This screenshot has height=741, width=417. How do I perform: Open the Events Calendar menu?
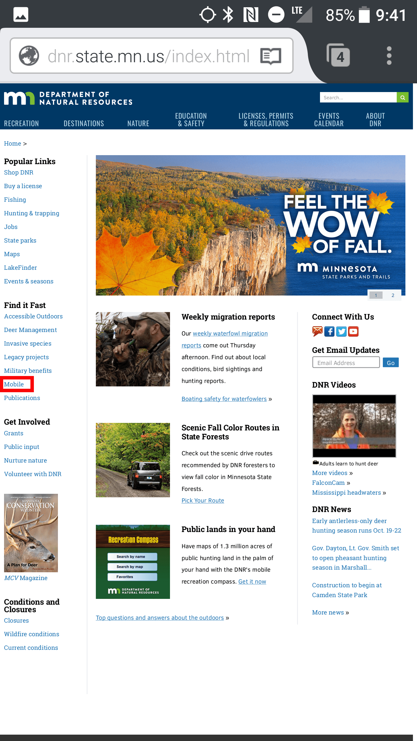point(329,120)
